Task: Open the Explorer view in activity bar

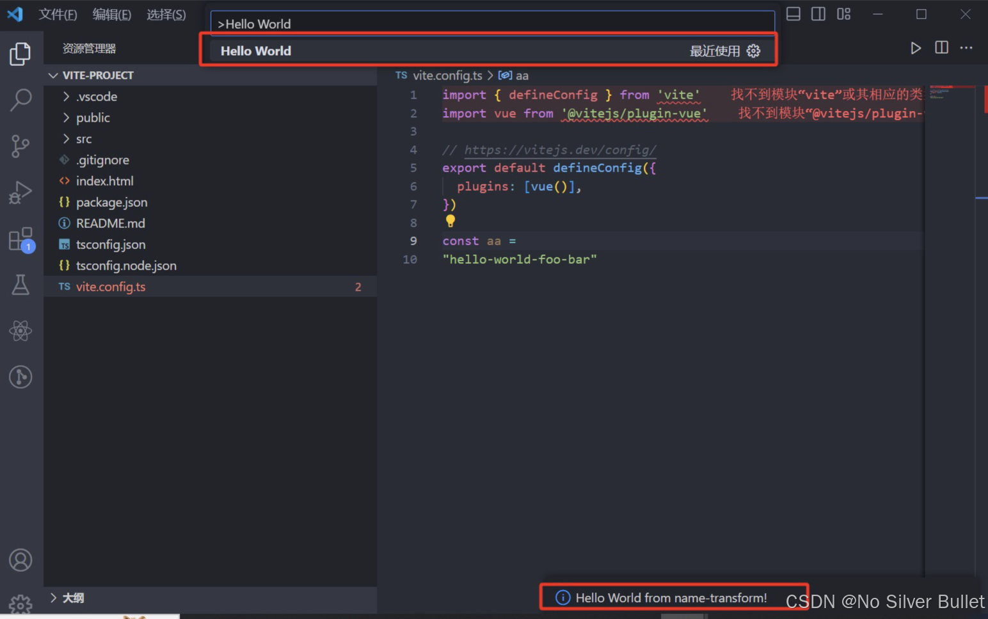Action: [20, 54]
